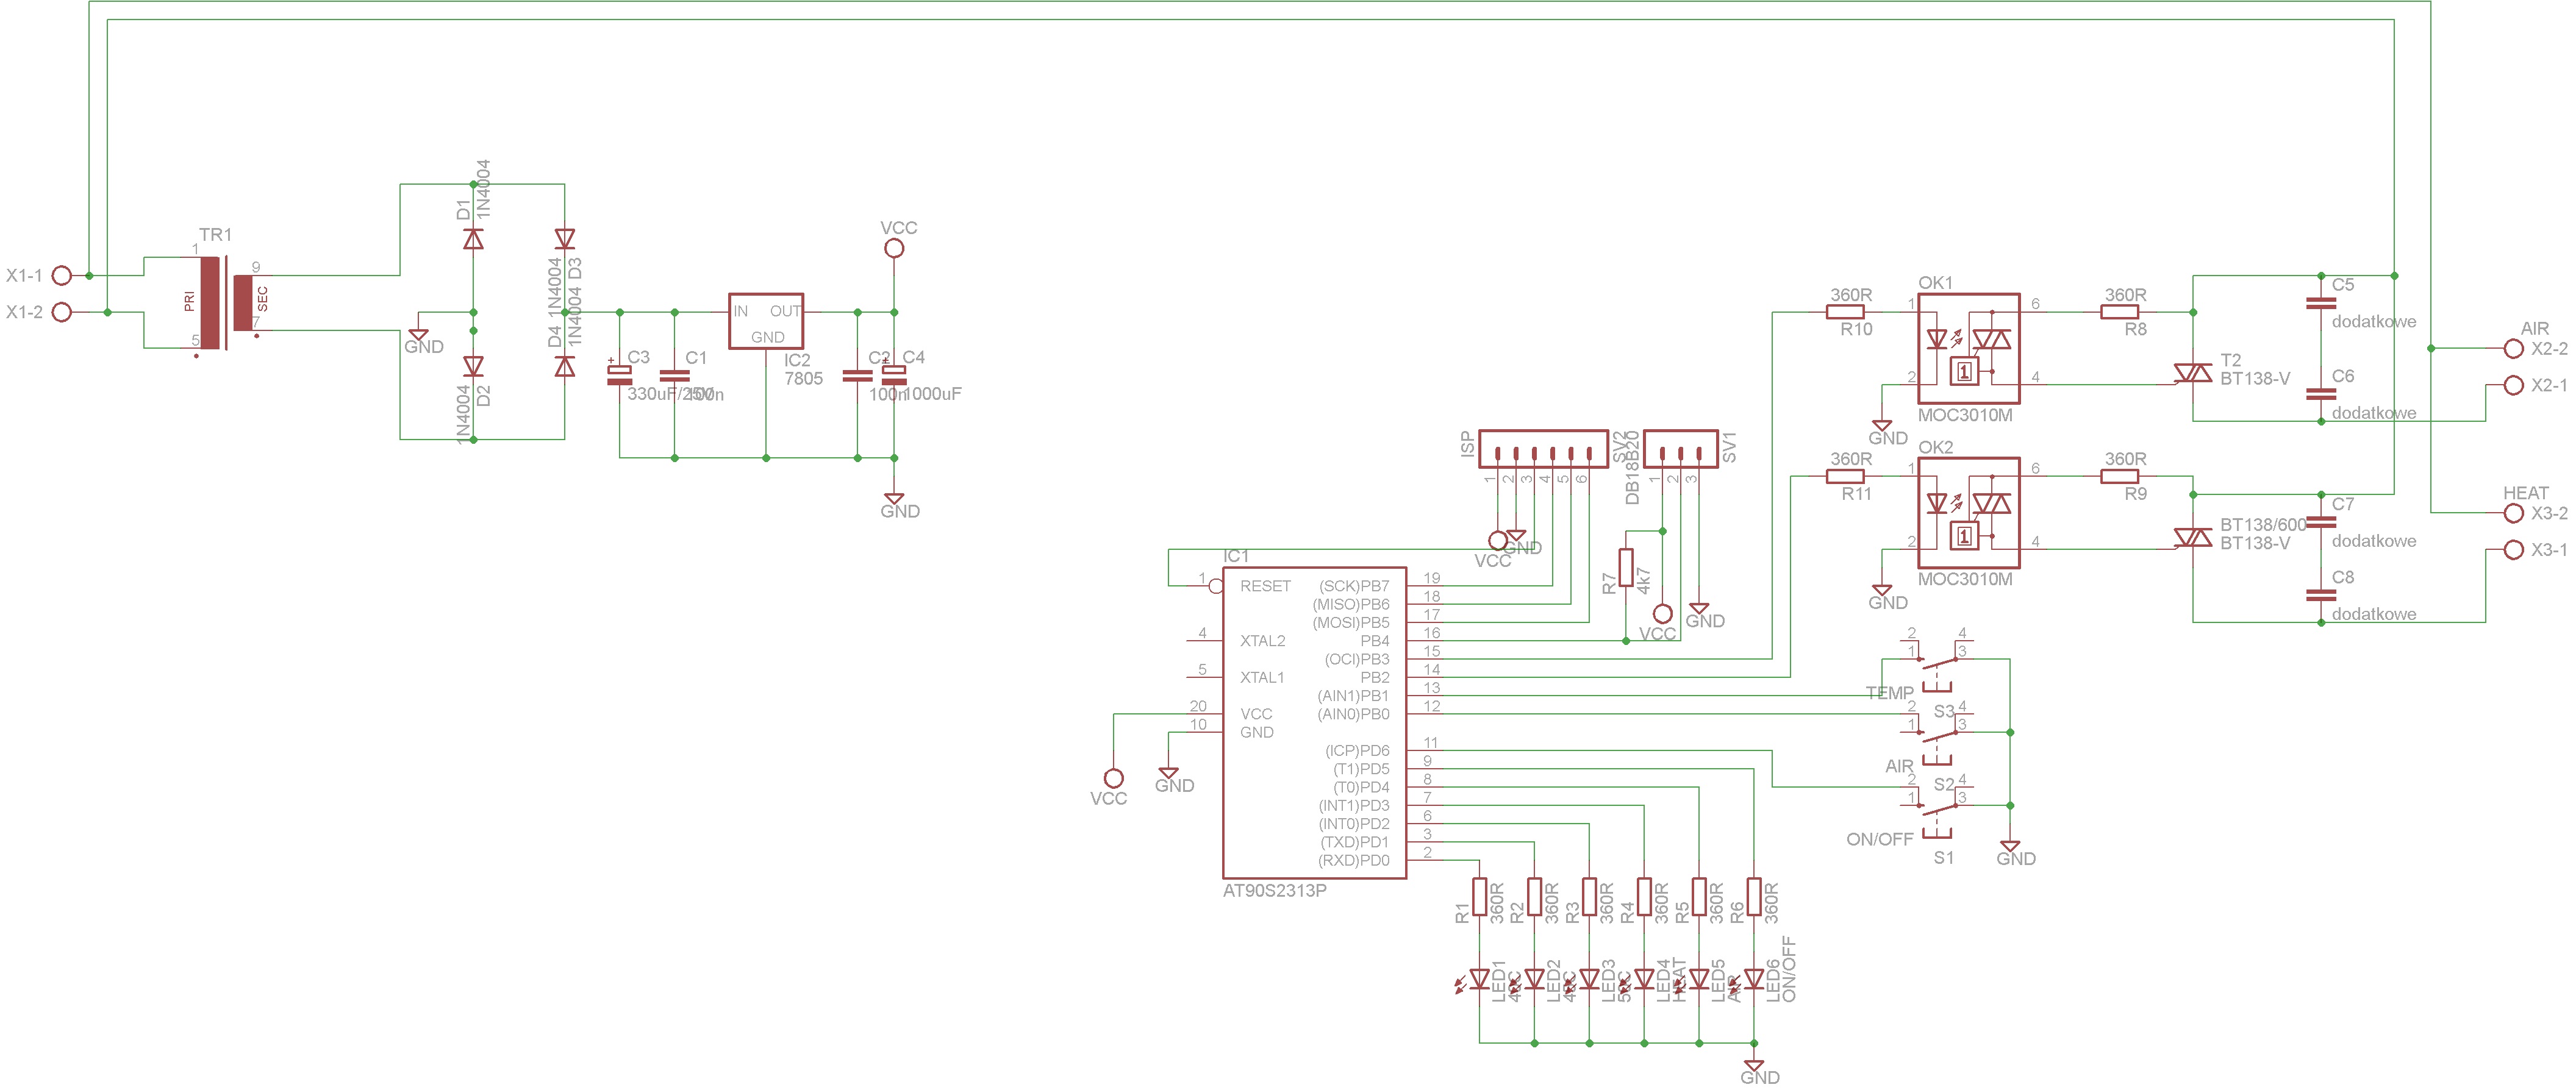This screenshot has height=1090, width=2576.
Task: Click the ISP six-pin header SV2
Action: (1543, 449)
